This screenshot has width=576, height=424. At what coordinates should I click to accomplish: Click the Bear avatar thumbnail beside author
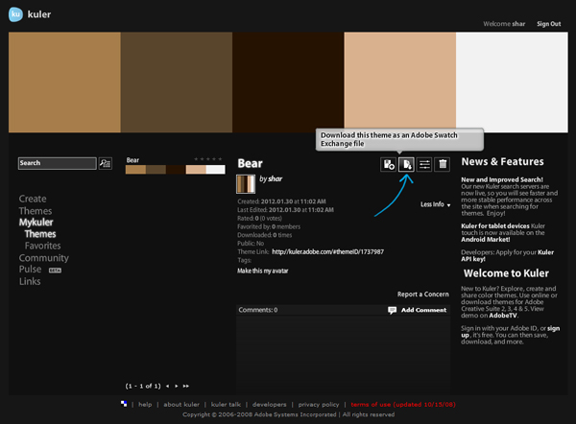coord(246,184)
